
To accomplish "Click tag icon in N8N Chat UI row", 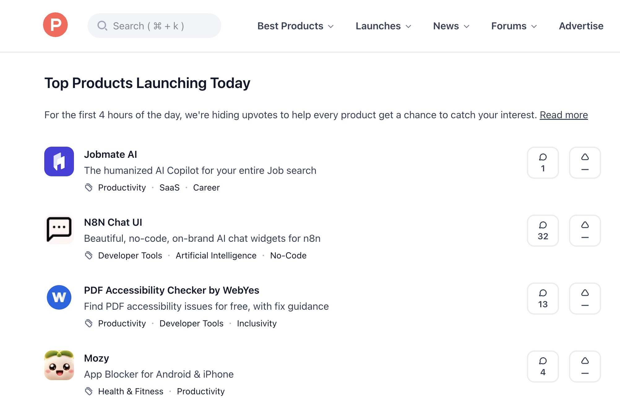I will click(89, 255).
